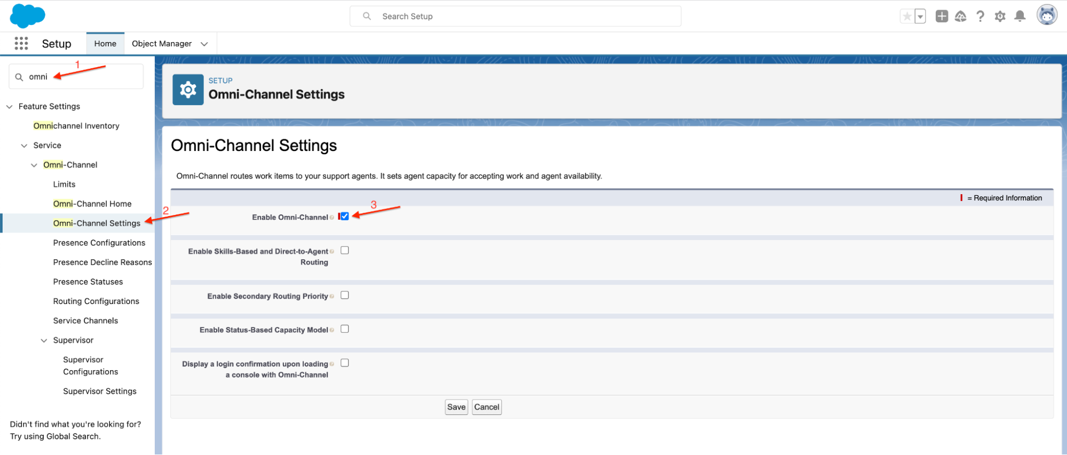Viewport: 1067px width, 455px height.
Task: Click the Service label in sidebar tree
Action: click(47, 146)
